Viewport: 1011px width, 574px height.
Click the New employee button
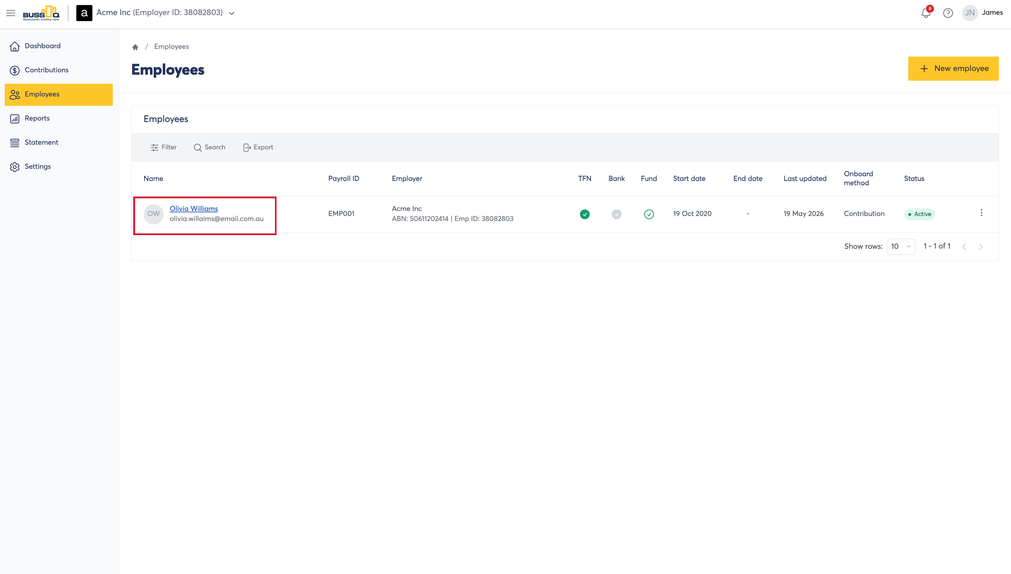pyautogui.click(x=953, y=69)
